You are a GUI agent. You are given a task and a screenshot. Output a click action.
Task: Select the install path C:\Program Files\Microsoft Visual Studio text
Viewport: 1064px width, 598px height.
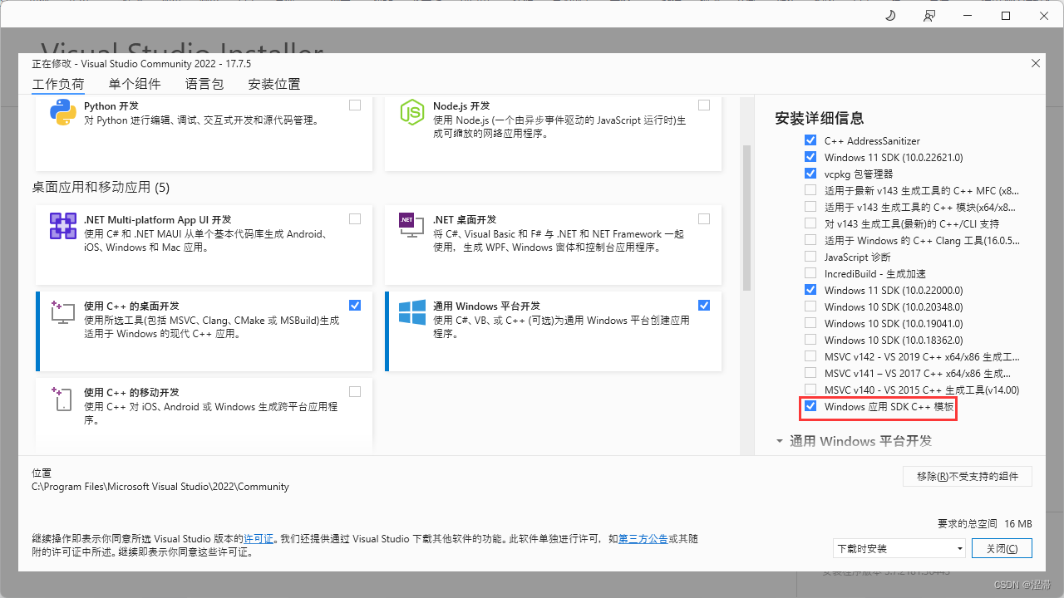tap(160, 487)
